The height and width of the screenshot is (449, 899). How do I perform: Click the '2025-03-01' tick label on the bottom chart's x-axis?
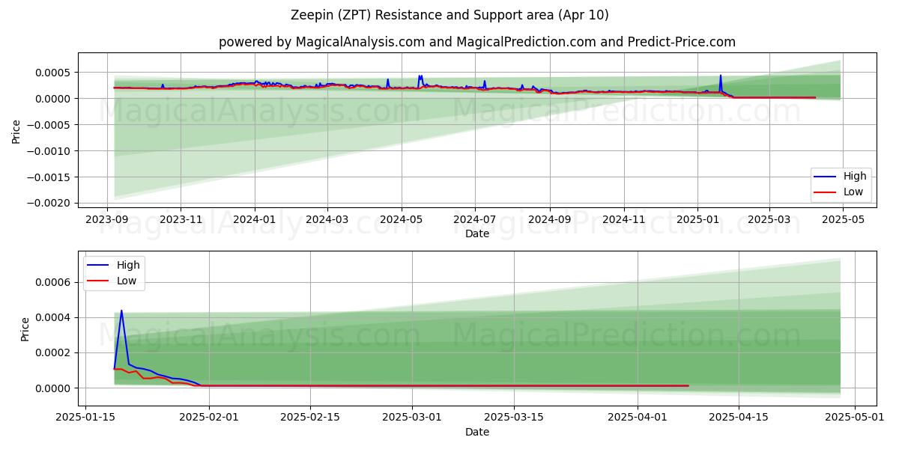tap(412, 418)
